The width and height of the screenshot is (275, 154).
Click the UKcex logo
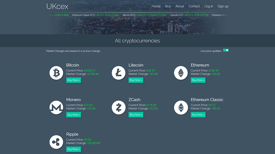(x=57, y=7)
